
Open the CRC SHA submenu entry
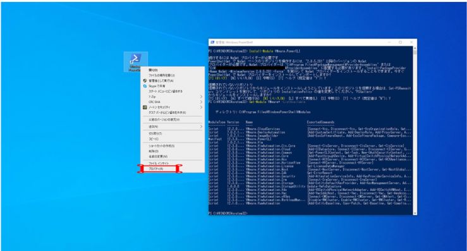(x=173, y=102)
